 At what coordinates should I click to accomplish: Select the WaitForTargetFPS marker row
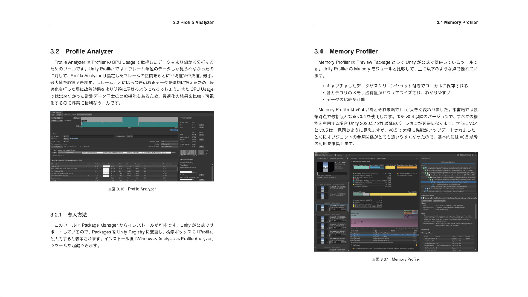pyautogui.click(x=114, y=171)
